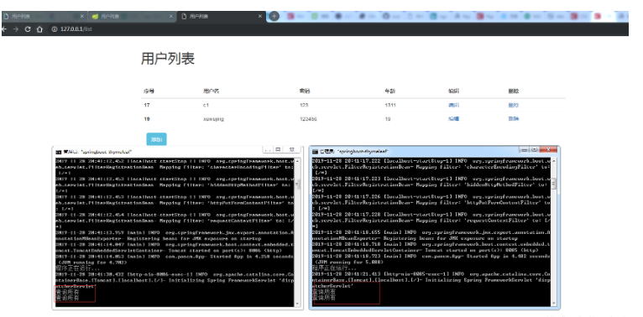The height and width of the screenshot is (317, 643).
Task: Click scroll-down arrow in the port 8085 console
Action: click(x=554, y=304)
